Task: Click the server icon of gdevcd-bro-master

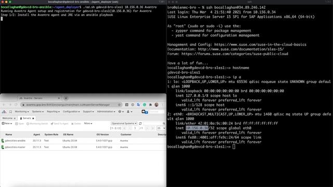Action: (x=3, y=147)
